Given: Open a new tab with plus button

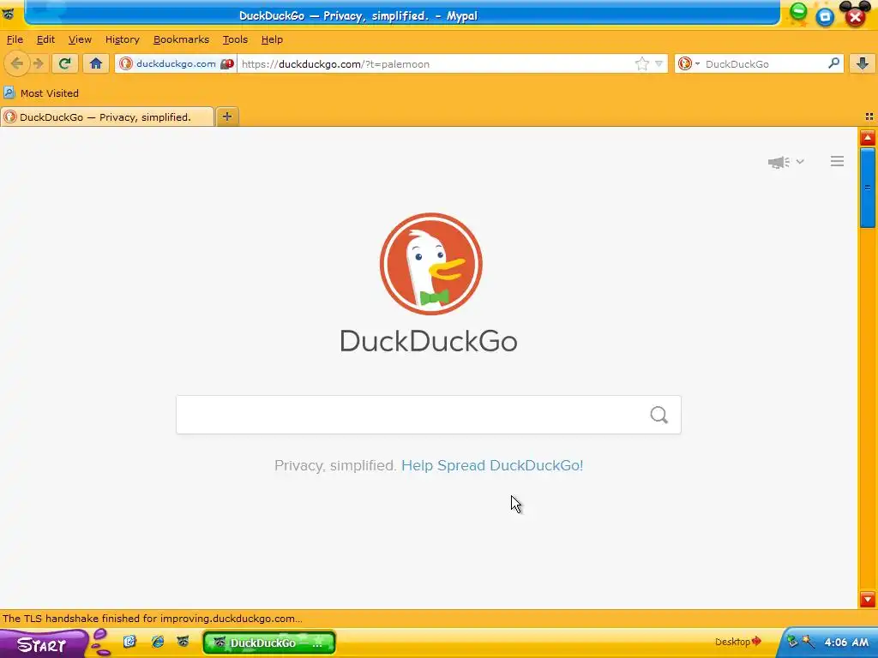Looking at the screenshot, I should 226,117.
